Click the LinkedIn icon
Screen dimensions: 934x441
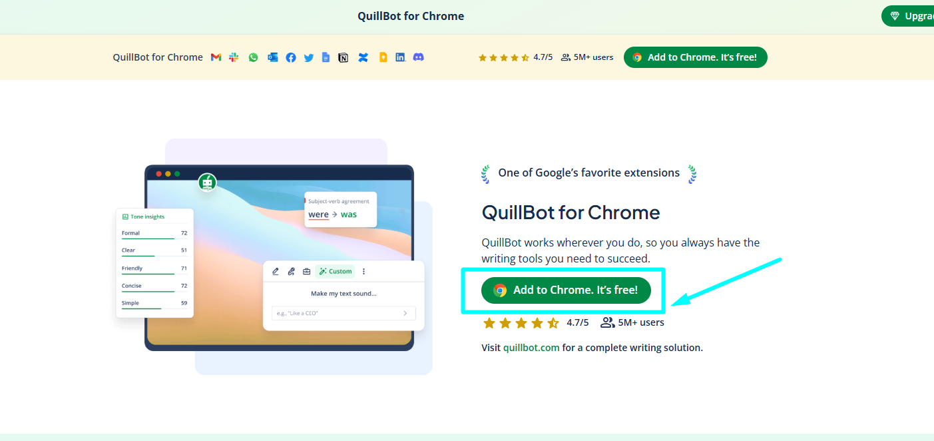tap(400, 57)
